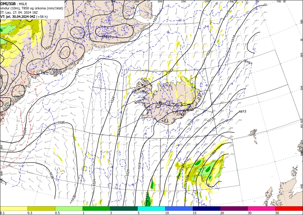
Task: Select the olive 0.3–0.5 legend color
Action: (x=41, y=208)
